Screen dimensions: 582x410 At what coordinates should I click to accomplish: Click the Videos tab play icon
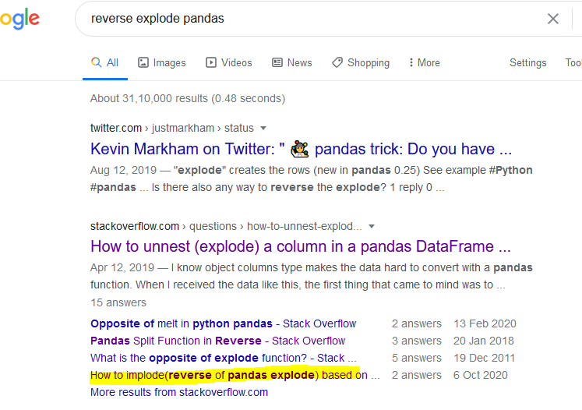click(x=211, y=62)
